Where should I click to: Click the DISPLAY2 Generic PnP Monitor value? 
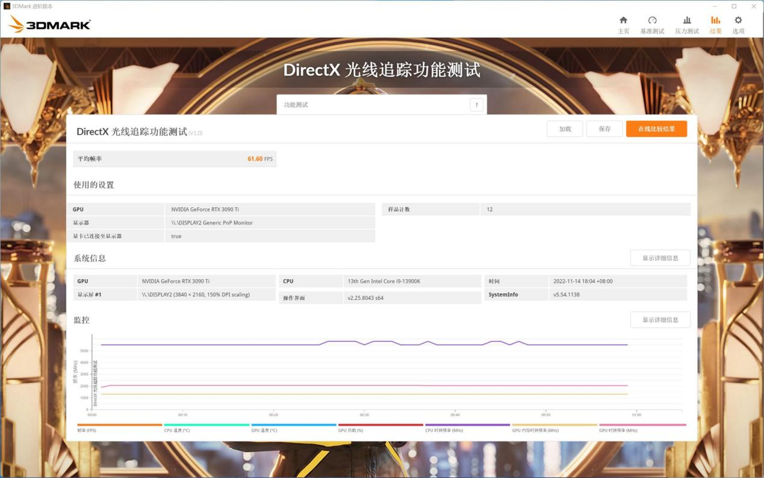click(212, 223)
